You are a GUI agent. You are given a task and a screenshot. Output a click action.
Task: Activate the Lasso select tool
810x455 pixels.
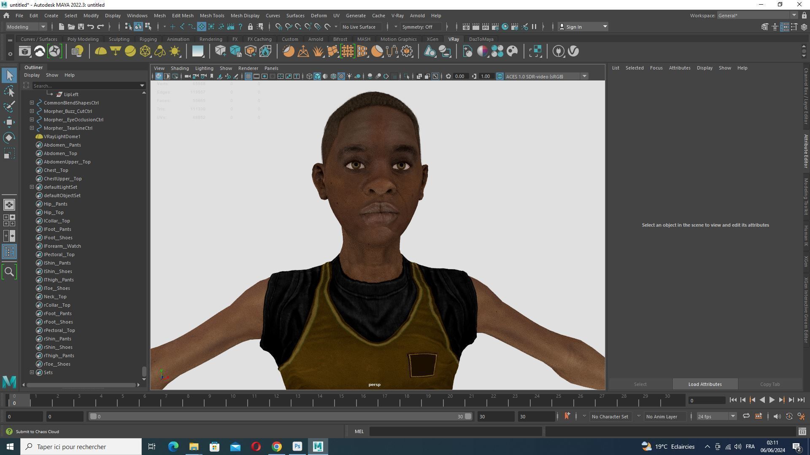pyautogui.click(x=9, y=91)
